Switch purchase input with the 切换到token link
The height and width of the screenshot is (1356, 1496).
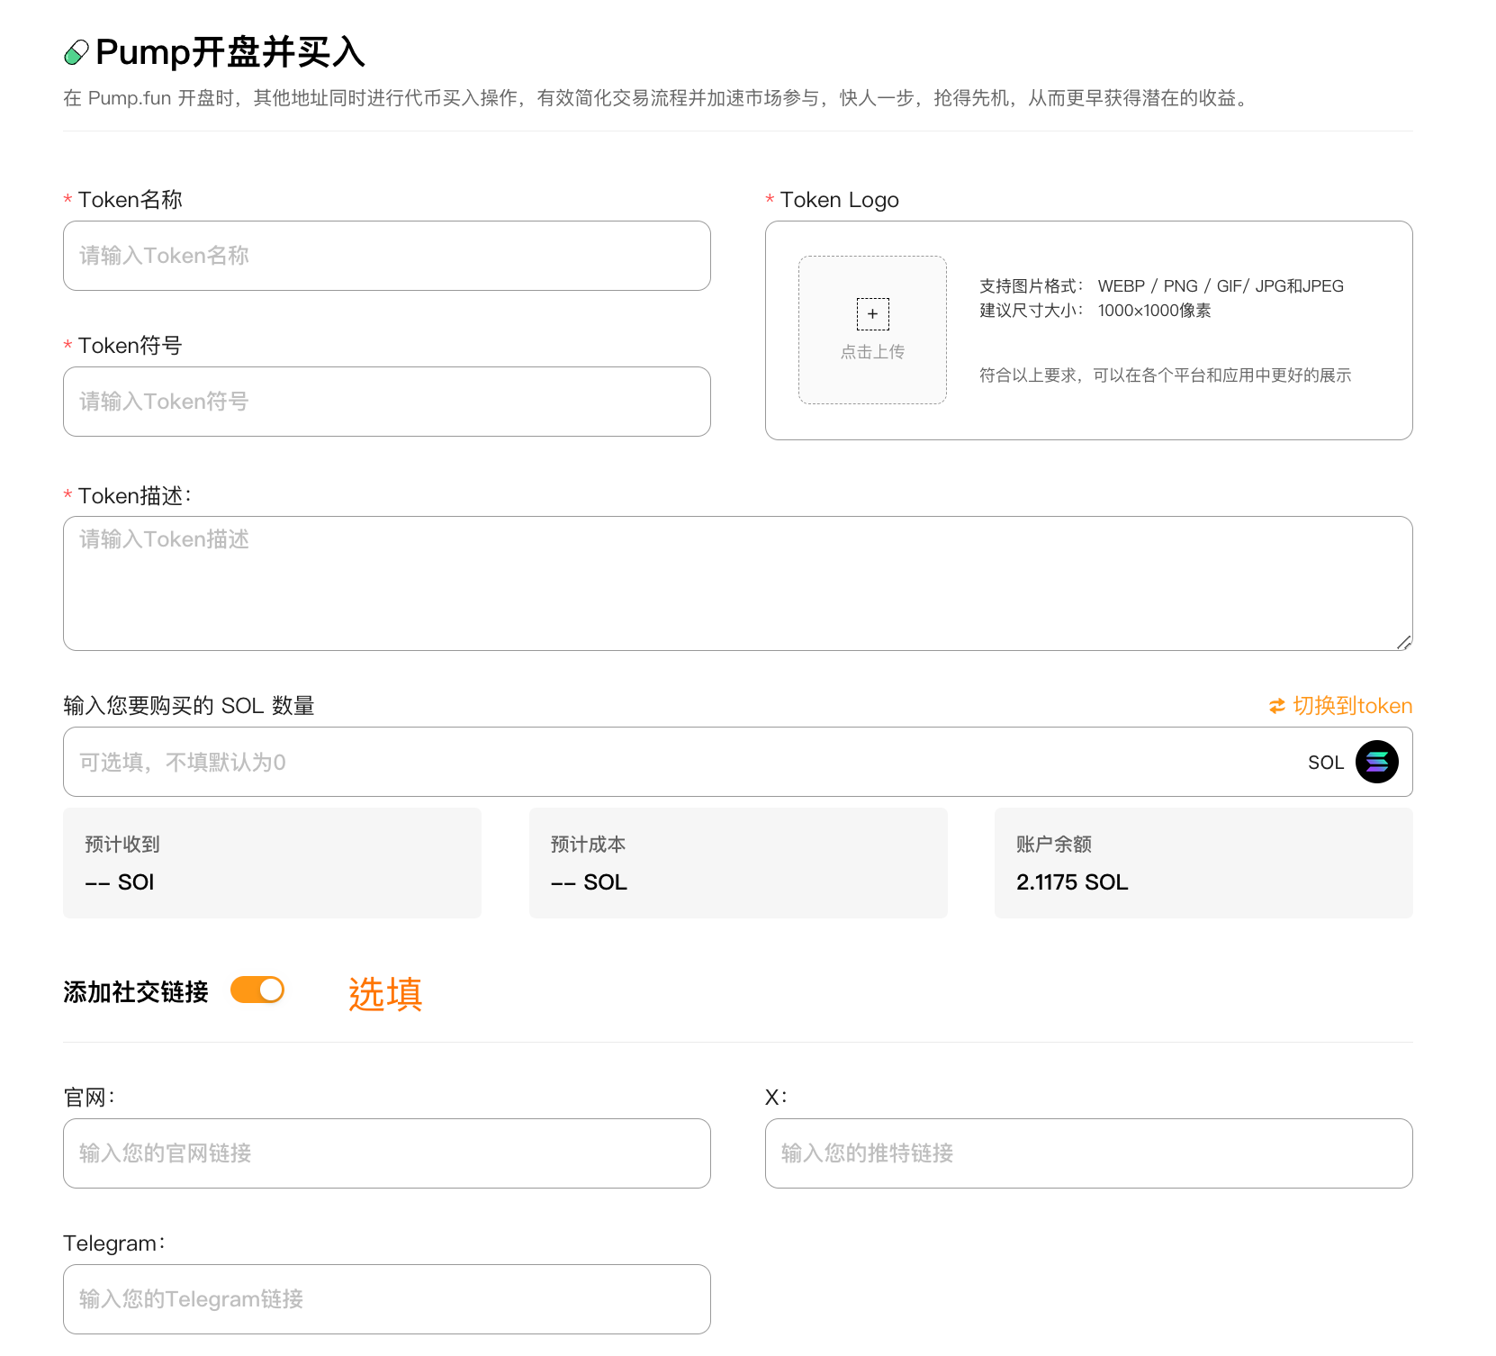[1352, 707]
